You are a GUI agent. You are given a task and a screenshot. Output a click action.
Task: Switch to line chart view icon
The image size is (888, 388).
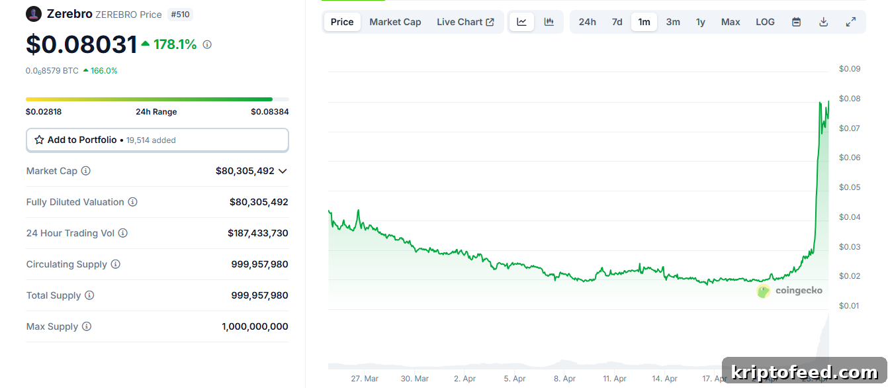coord(521,22)
